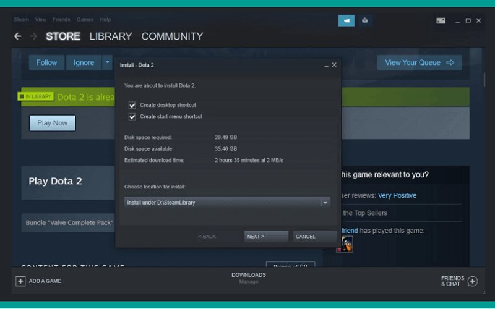Click the Play Dota 2 heading

55,181
